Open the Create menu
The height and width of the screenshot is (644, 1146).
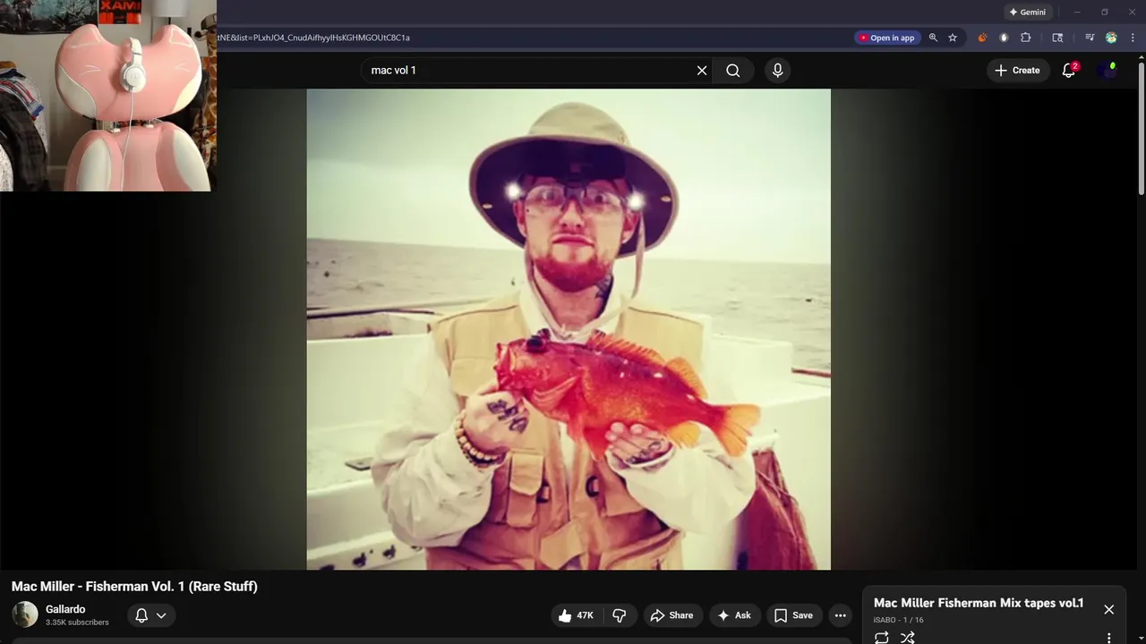(x=1018, y=71)
